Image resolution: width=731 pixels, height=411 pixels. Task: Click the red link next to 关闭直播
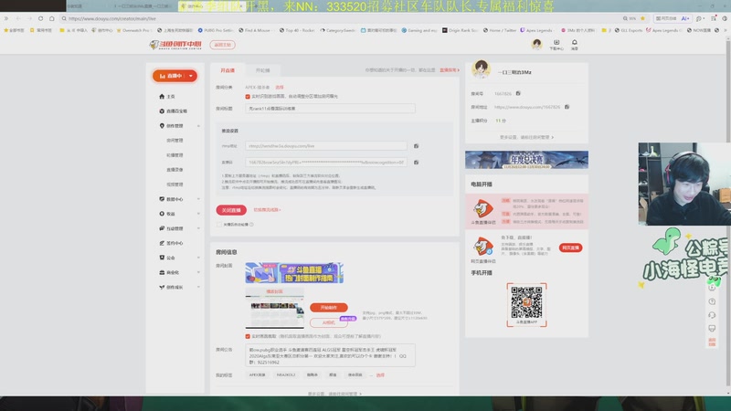(267, 210)
